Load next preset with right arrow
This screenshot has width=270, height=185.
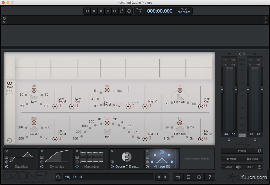pos(166,177)
